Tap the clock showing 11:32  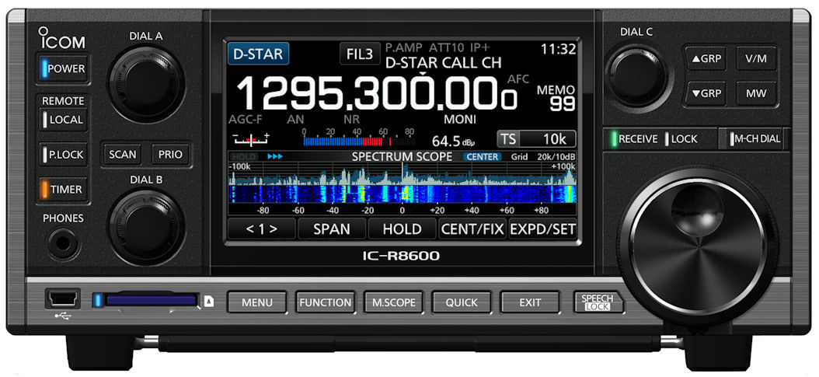click(x=559, y=50)
